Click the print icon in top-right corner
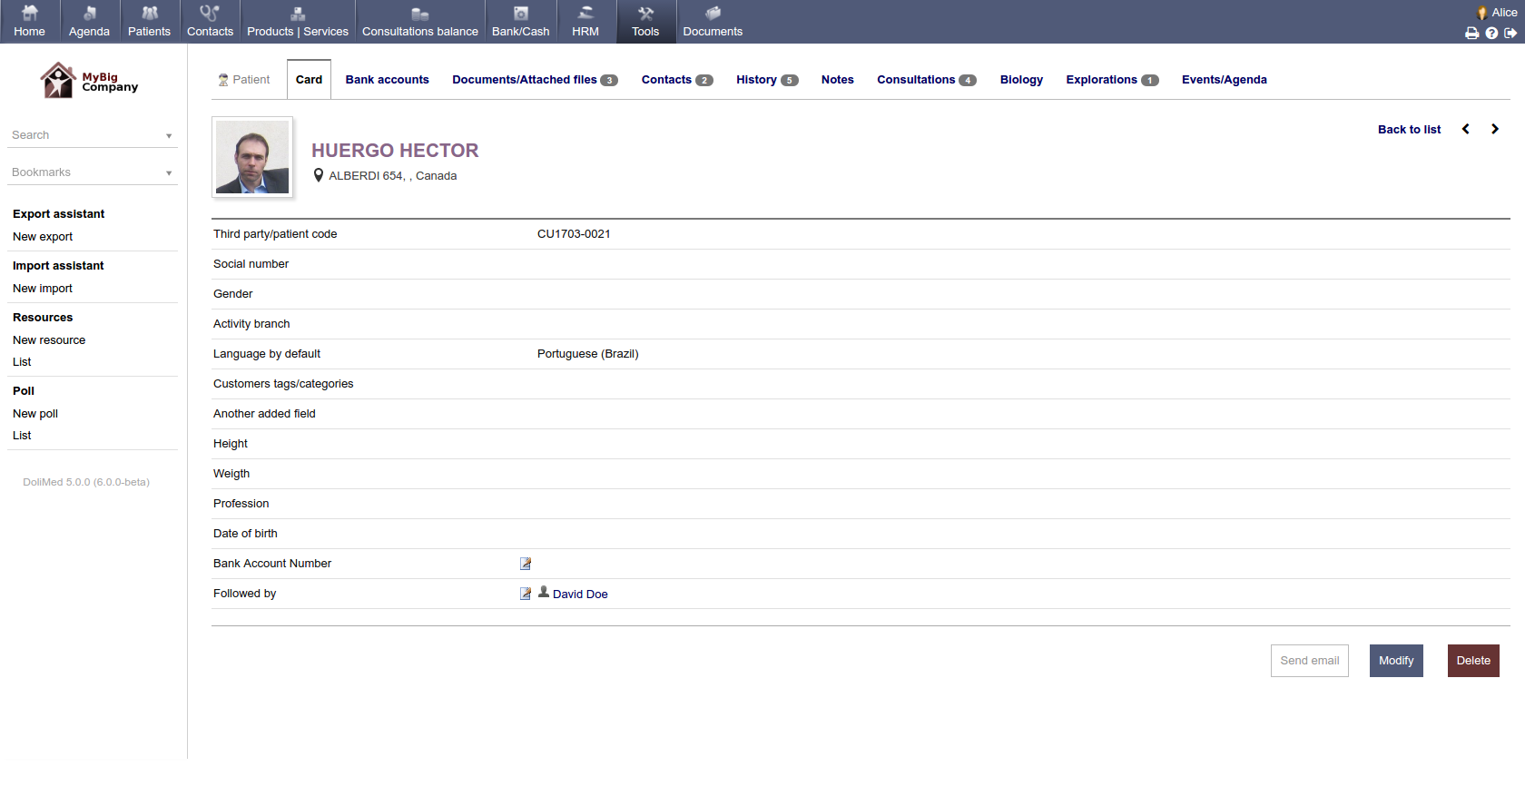The height and width of the screenshot is (806, 1525). click(x=1471, y=33)
